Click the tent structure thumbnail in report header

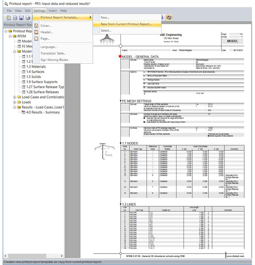coord(107,40)
